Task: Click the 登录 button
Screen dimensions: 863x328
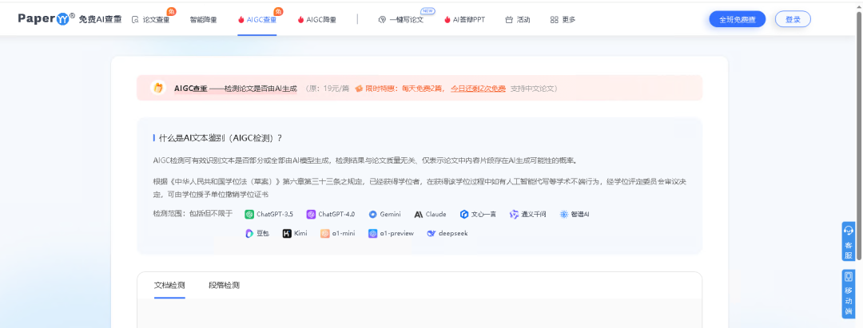Action: click(793, 19)
